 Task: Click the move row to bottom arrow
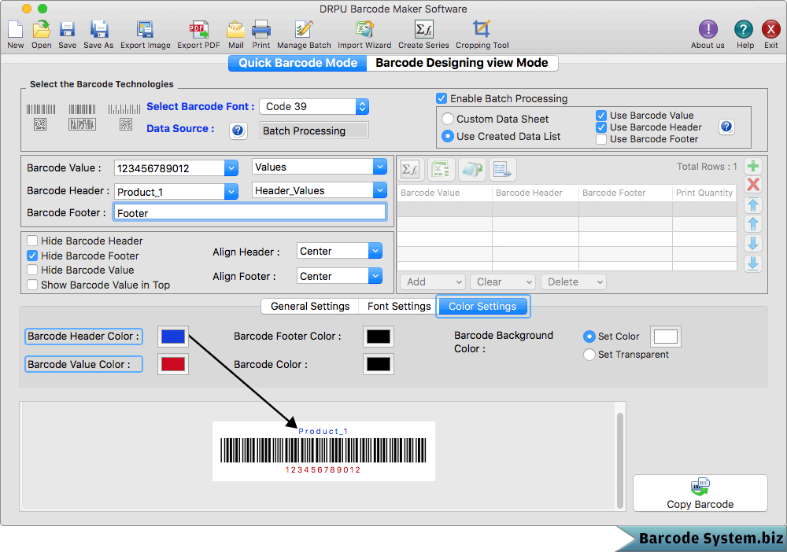click(x=753, y=263)
